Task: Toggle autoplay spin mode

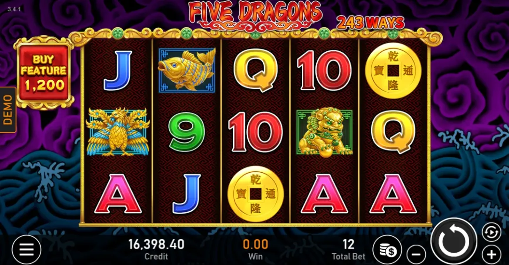Action: [x=491, y=232]
